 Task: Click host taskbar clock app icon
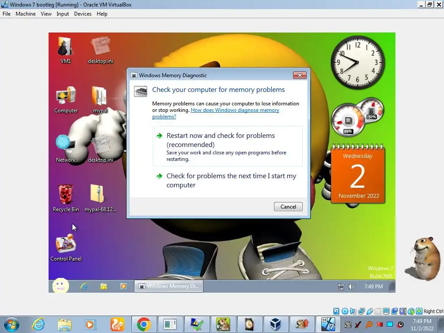tap(249, 324)
